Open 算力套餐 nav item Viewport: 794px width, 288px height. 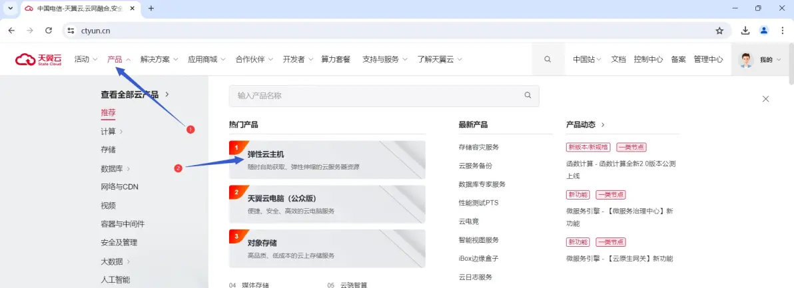(x=336, y=59)
